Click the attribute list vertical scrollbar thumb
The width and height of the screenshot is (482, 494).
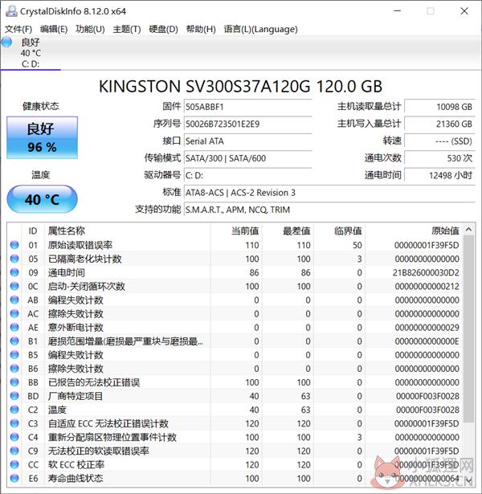click(469, 329)
